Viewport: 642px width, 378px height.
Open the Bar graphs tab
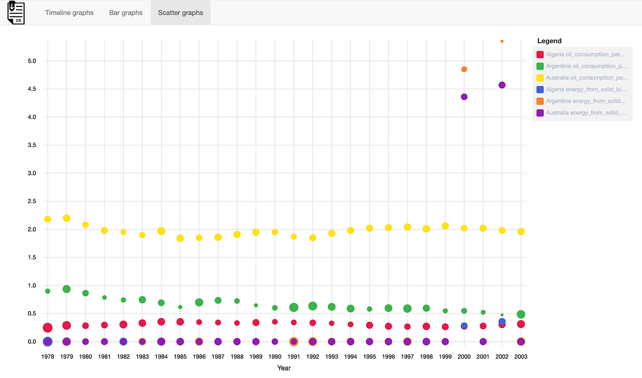(126, 12)
